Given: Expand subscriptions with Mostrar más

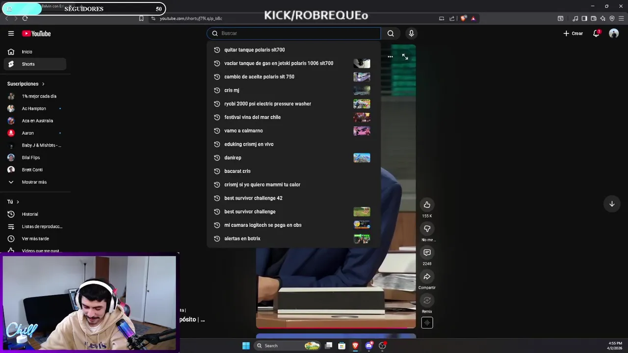Looking at the screenshot, I should [x=35, y=182].
